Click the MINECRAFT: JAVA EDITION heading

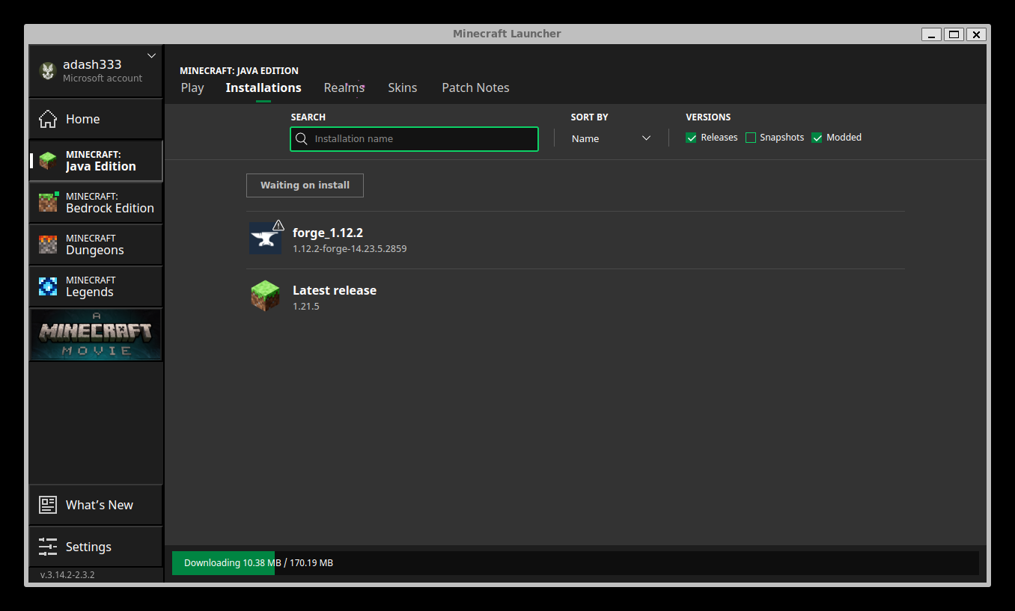click(239, 71)
